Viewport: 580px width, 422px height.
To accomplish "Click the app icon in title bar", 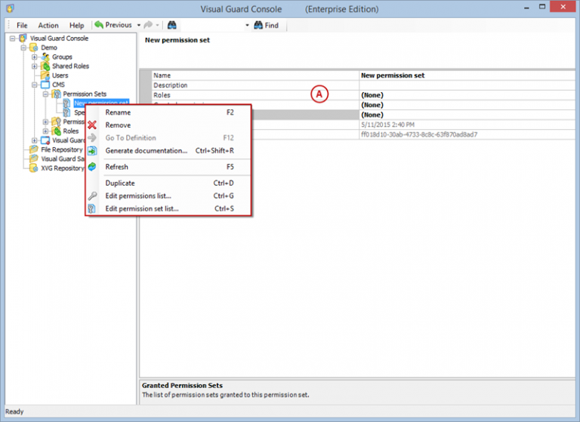I will 11,8.
